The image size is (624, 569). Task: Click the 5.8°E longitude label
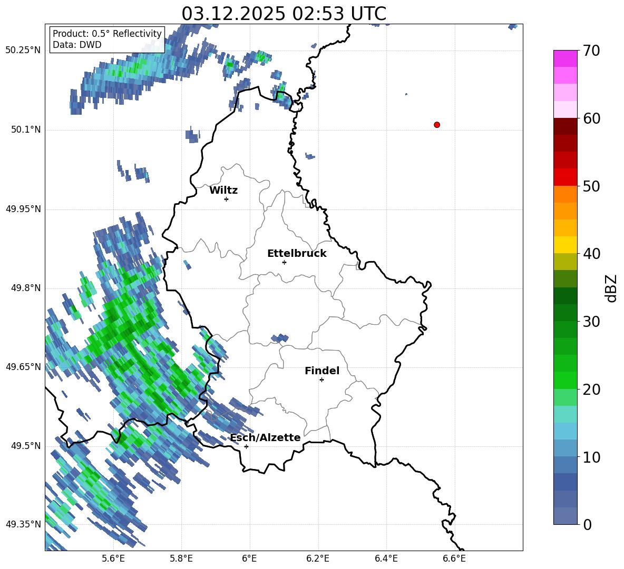click(x=181, y=558)
